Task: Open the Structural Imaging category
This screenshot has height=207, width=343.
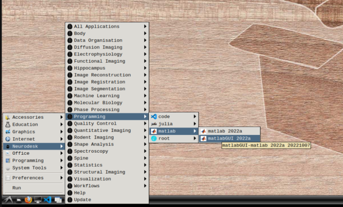Action: pos(107,172)
